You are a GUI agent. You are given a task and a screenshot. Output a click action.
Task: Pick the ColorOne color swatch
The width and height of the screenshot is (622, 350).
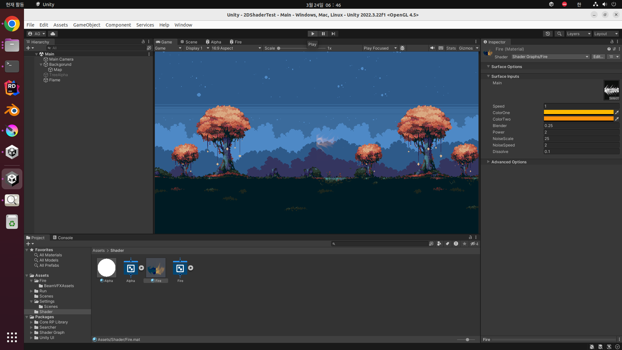pos(579,112)
